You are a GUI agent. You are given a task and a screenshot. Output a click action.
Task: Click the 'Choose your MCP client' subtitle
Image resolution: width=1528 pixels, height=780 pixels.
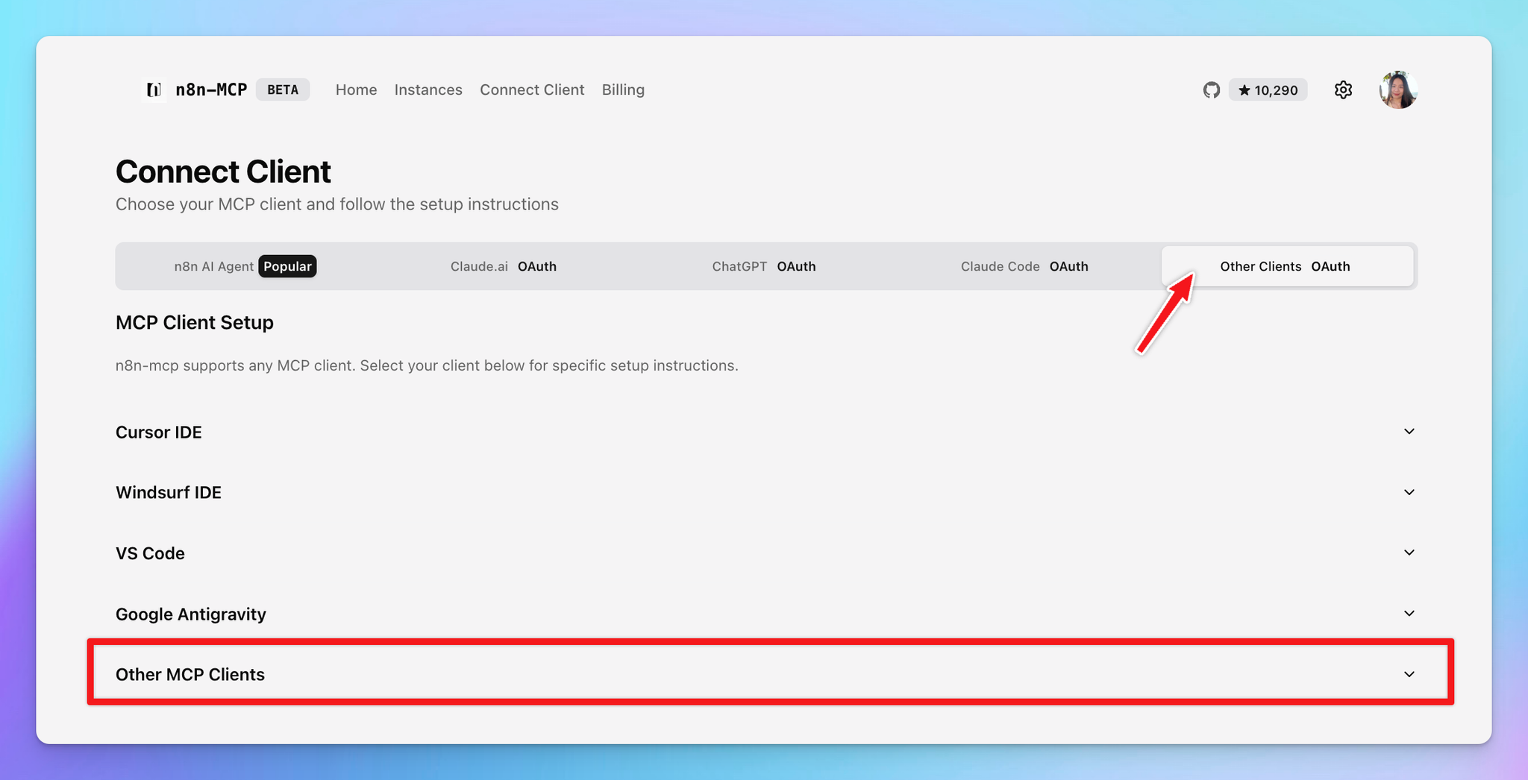coord(337,204)
